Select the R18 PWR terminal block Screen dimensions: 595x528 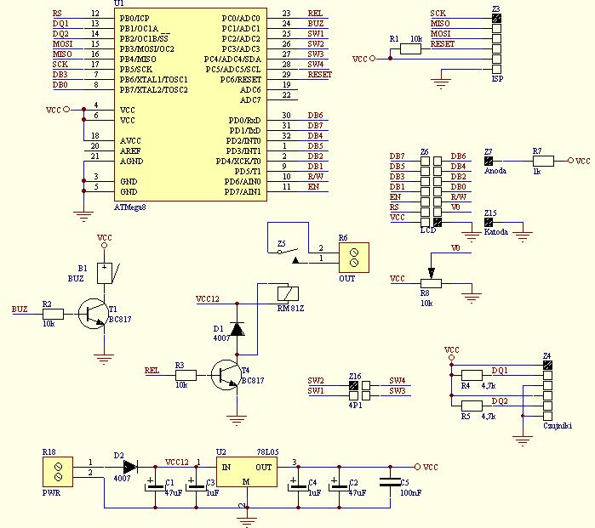click(x=58, y=472)
